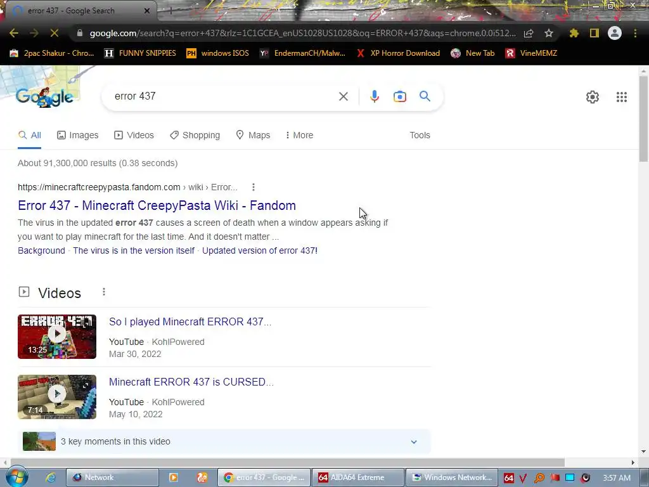Open The virus is in the version itself
Image resolution: width=649 pixels, height=487 pixels.
pos(134,250)
